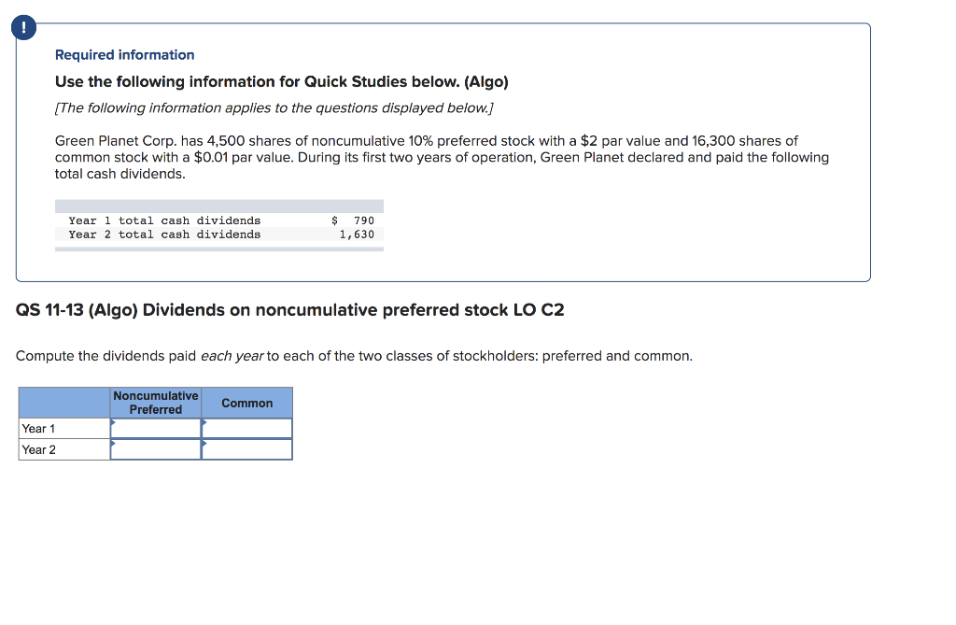Click the Year 1 total cash dividends line
The image size is (956, 625).
pyautogui.click(x=164, y=220)
